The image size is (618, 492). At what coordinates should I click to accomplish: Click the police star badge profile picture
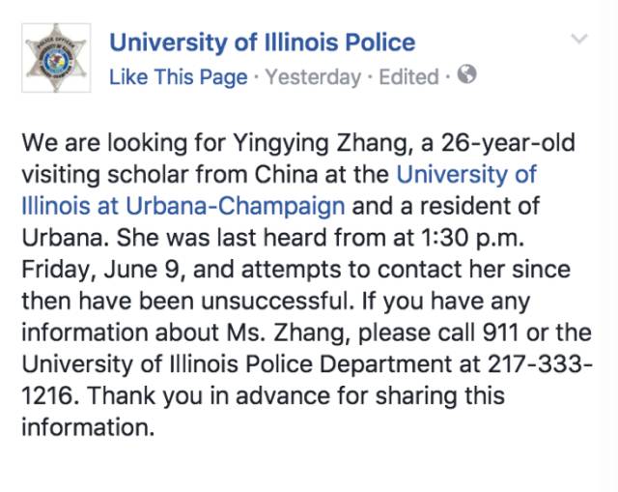click(x=56, y=60)
